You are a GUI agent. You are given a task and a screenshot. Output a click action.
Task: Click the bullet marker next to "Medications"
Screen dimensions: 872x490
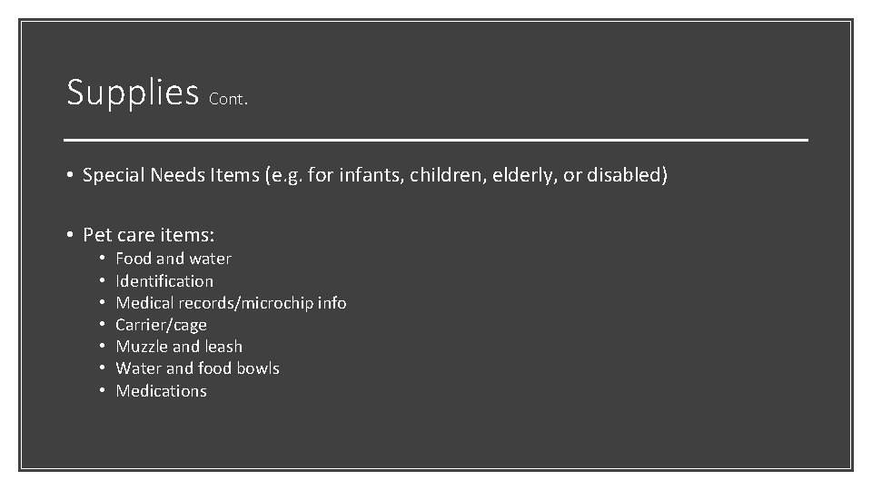pyautogui.click(x=103, y=391)
